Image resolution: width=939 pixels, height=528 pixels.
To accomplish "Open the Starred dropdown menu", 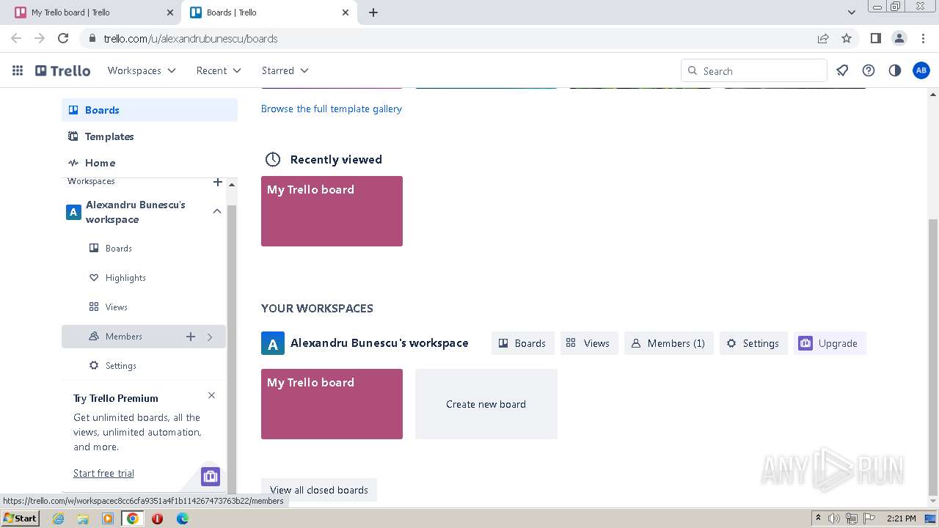I will point(285,70).
